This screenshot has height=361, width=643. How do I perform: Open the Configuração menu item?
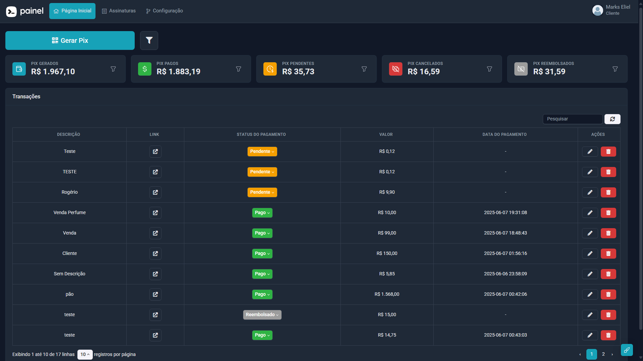165,11
